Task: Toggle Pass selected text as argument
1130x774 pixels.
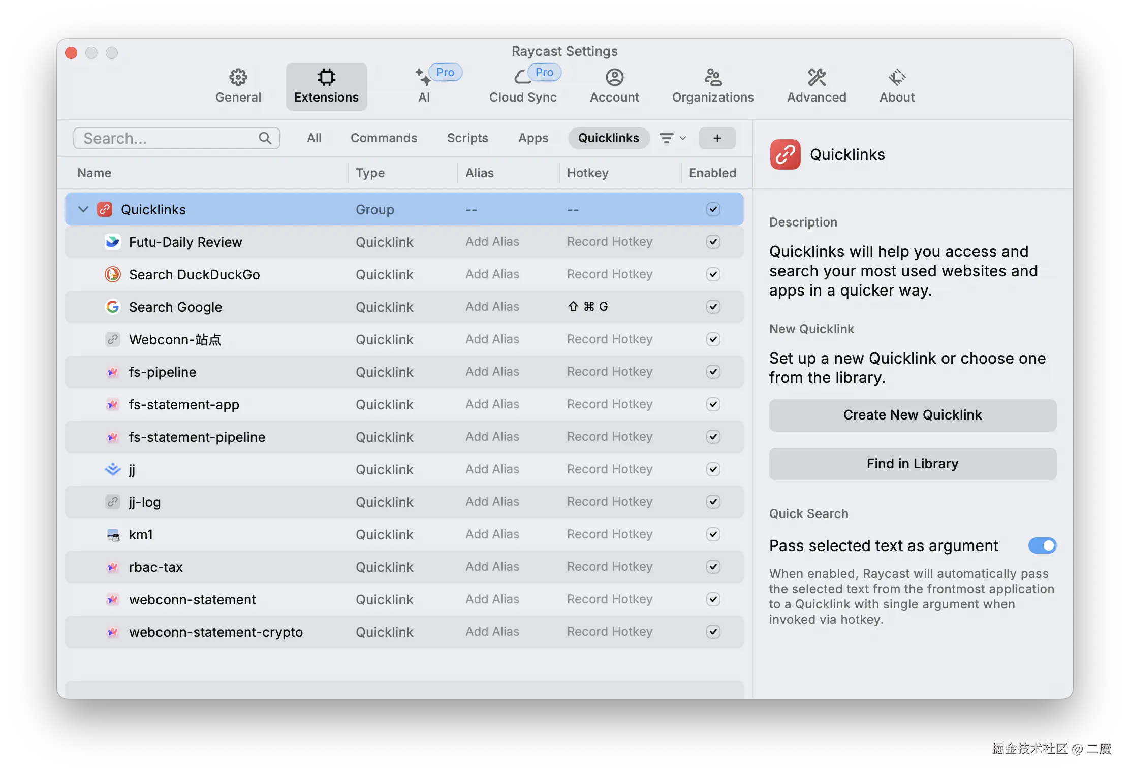Action: 1042,545
